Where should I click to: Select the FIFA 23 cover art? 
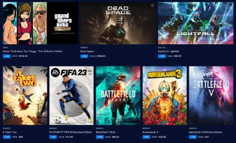point(71,95)
